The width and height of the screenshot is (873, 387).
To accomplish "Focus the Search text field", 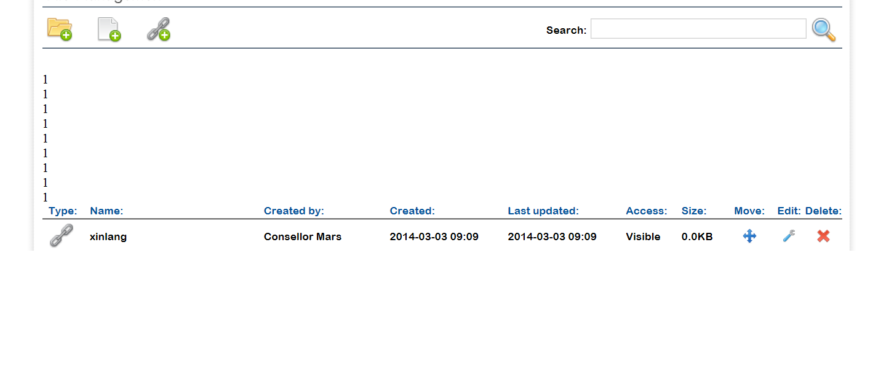I will coord(698,29).
